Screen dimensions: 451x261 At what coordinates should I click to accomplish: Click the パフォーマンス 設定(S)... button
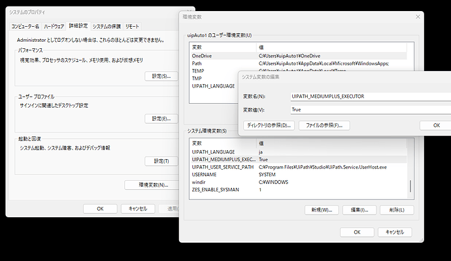coord(161,76)
